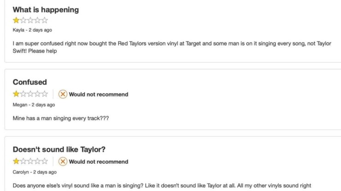Screen dimensions: 341x191
Task: Select the 'Confused' review title
Action: 30,82
